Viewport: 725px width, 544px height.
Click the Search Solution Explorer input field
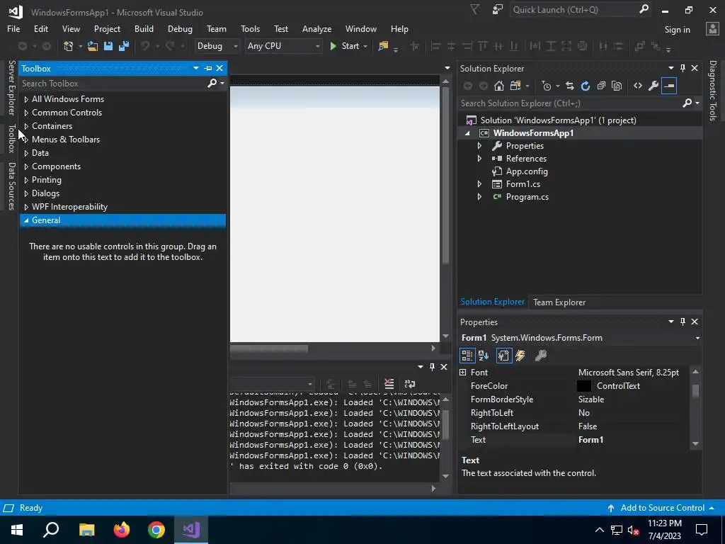(x=571, y=103)
